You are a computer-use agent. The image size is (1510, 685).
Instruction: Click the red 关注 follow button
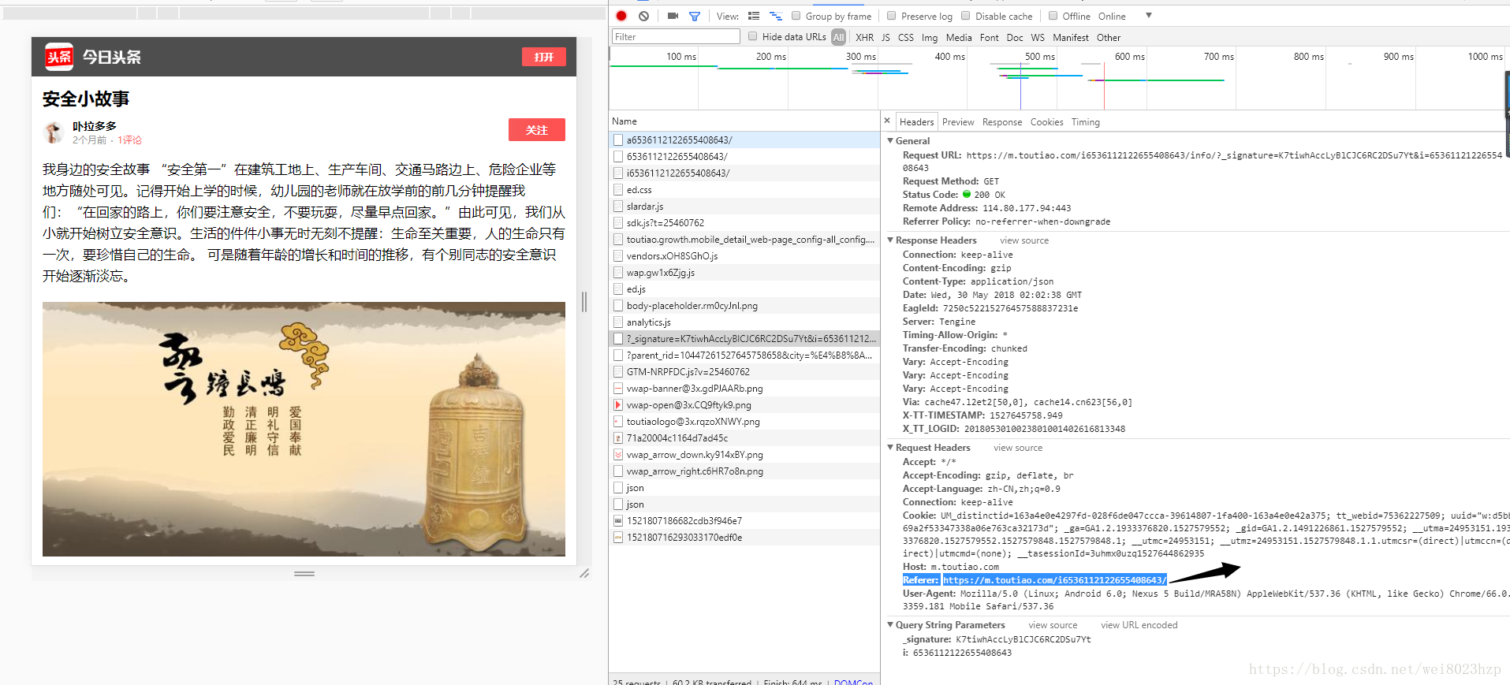click(537, 129)
